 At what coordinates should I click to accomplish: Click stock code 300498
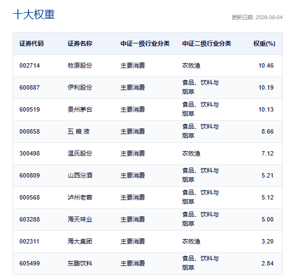tap(30, 153)
